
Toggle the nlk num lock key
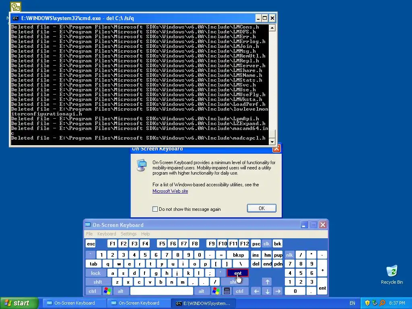(x=289, y=255)
